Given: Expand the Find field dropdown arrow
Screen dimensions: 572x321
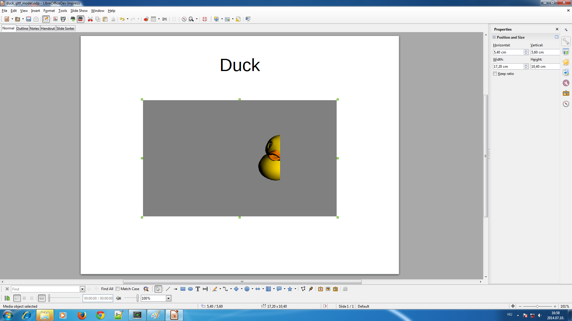Looking at the screenshot, I should [82, 289].
